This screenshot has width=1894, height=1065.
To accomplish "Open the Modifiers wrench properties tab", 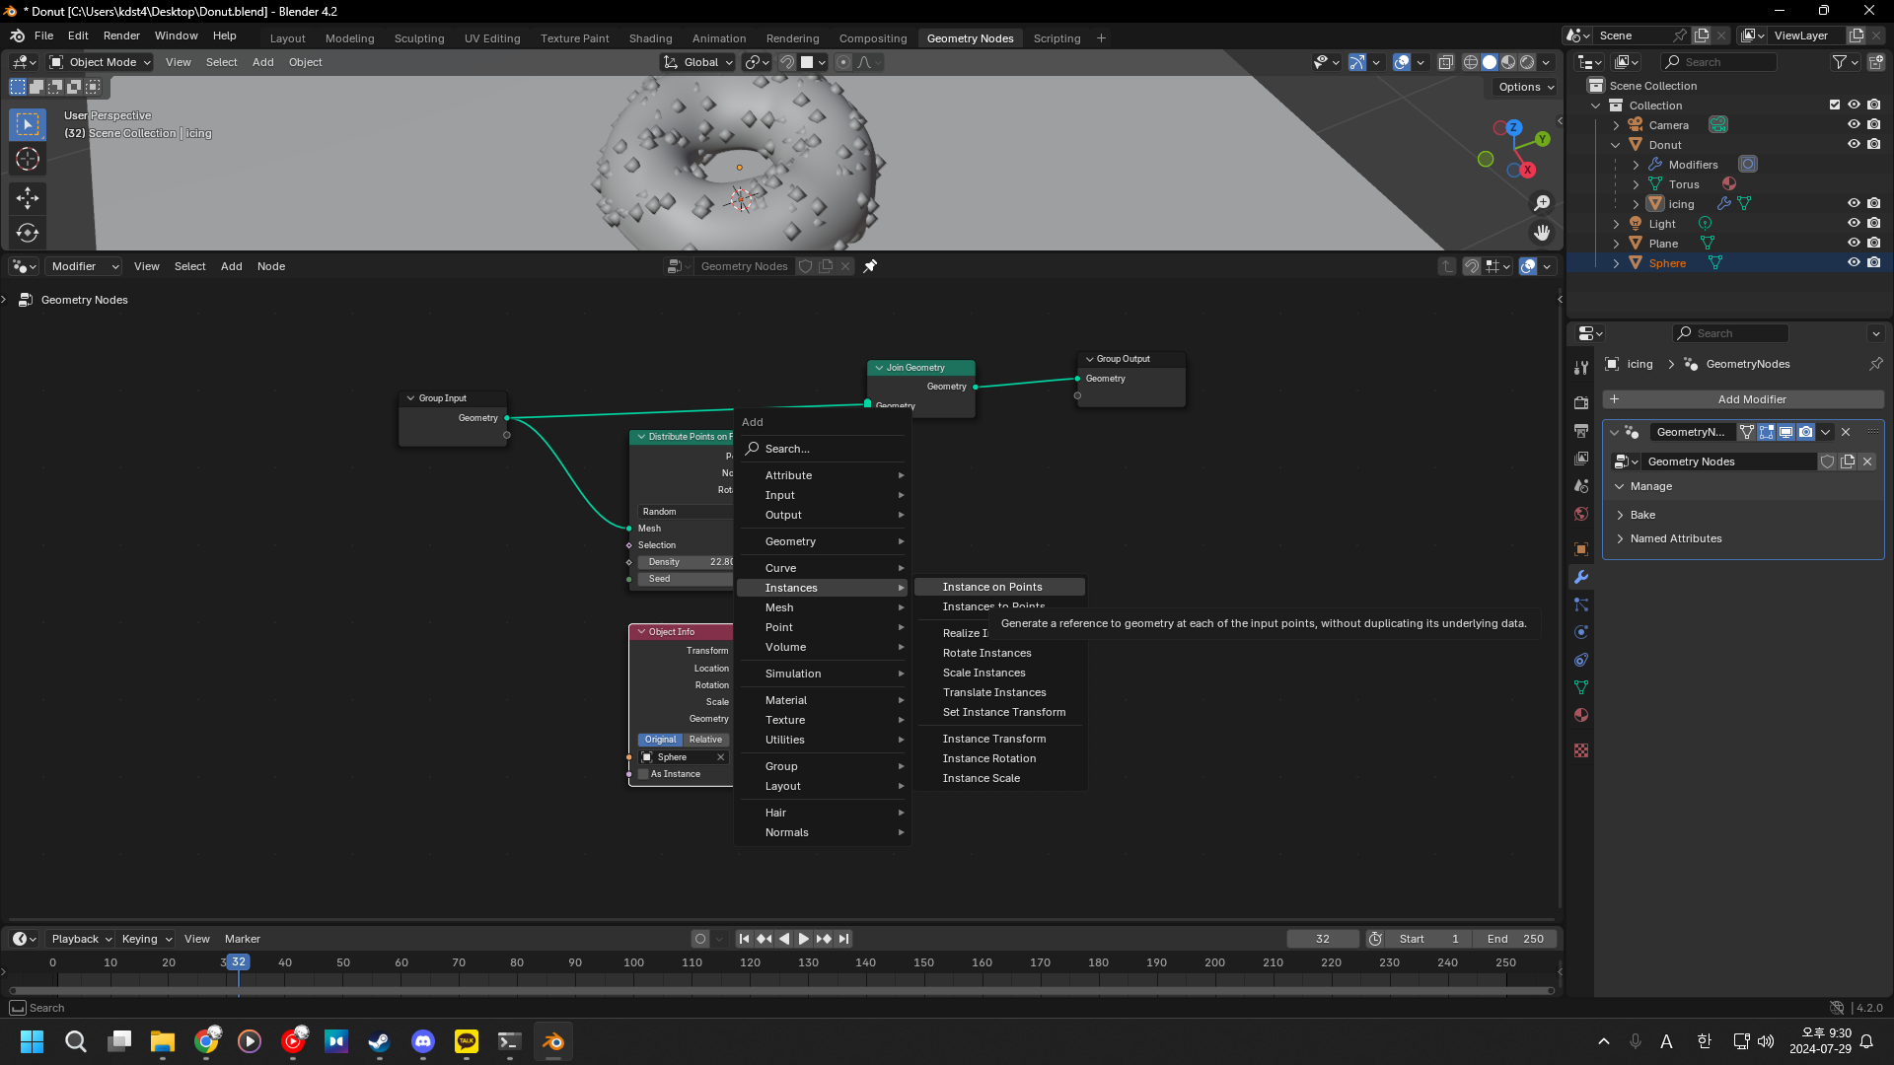I will (1581, 577).
